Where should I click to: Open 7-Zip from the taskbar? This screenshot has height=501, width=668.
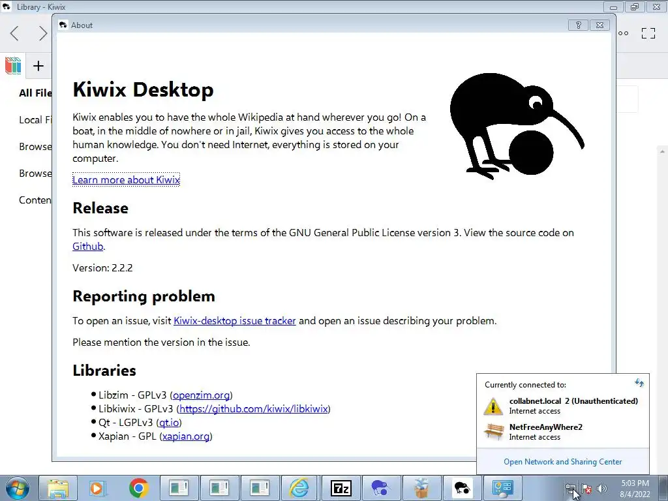point(341,488)
